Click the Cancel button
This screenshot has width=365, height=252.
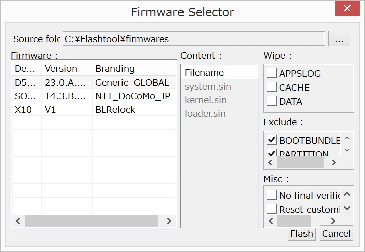point(336,233)
